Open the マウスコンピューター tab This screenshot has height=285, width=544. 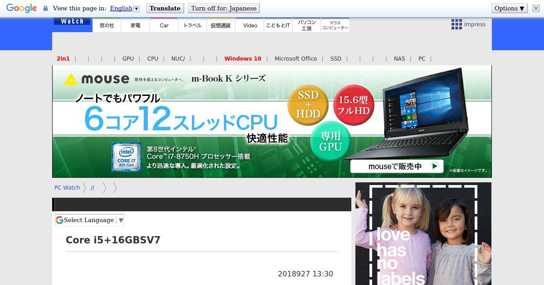(x=335, y=25)
